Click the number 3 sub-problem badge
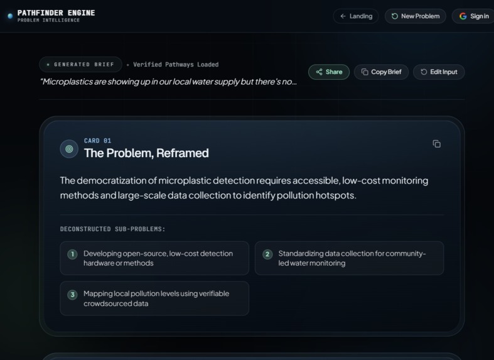Screen dimensions: 494x360 [72, 295]
